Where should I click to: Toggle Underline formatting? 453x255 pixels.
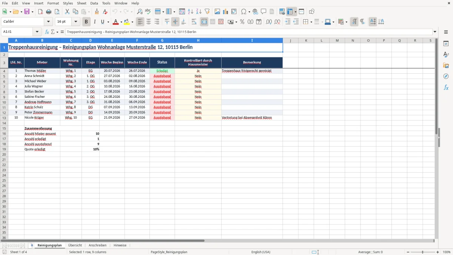tap(102, 22)
